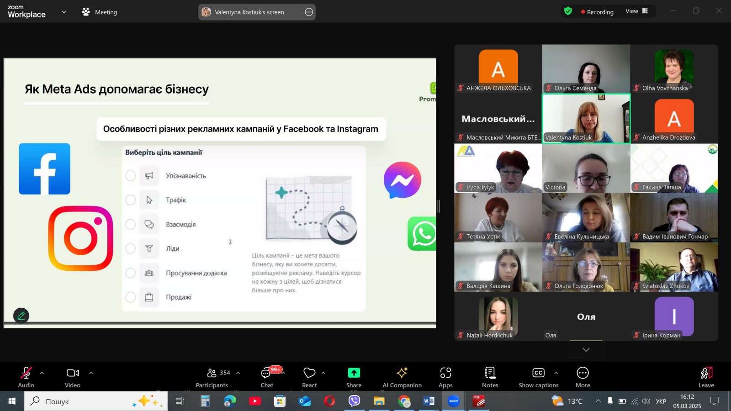Open Opera browser from the taskbar

tap(329, 401)
